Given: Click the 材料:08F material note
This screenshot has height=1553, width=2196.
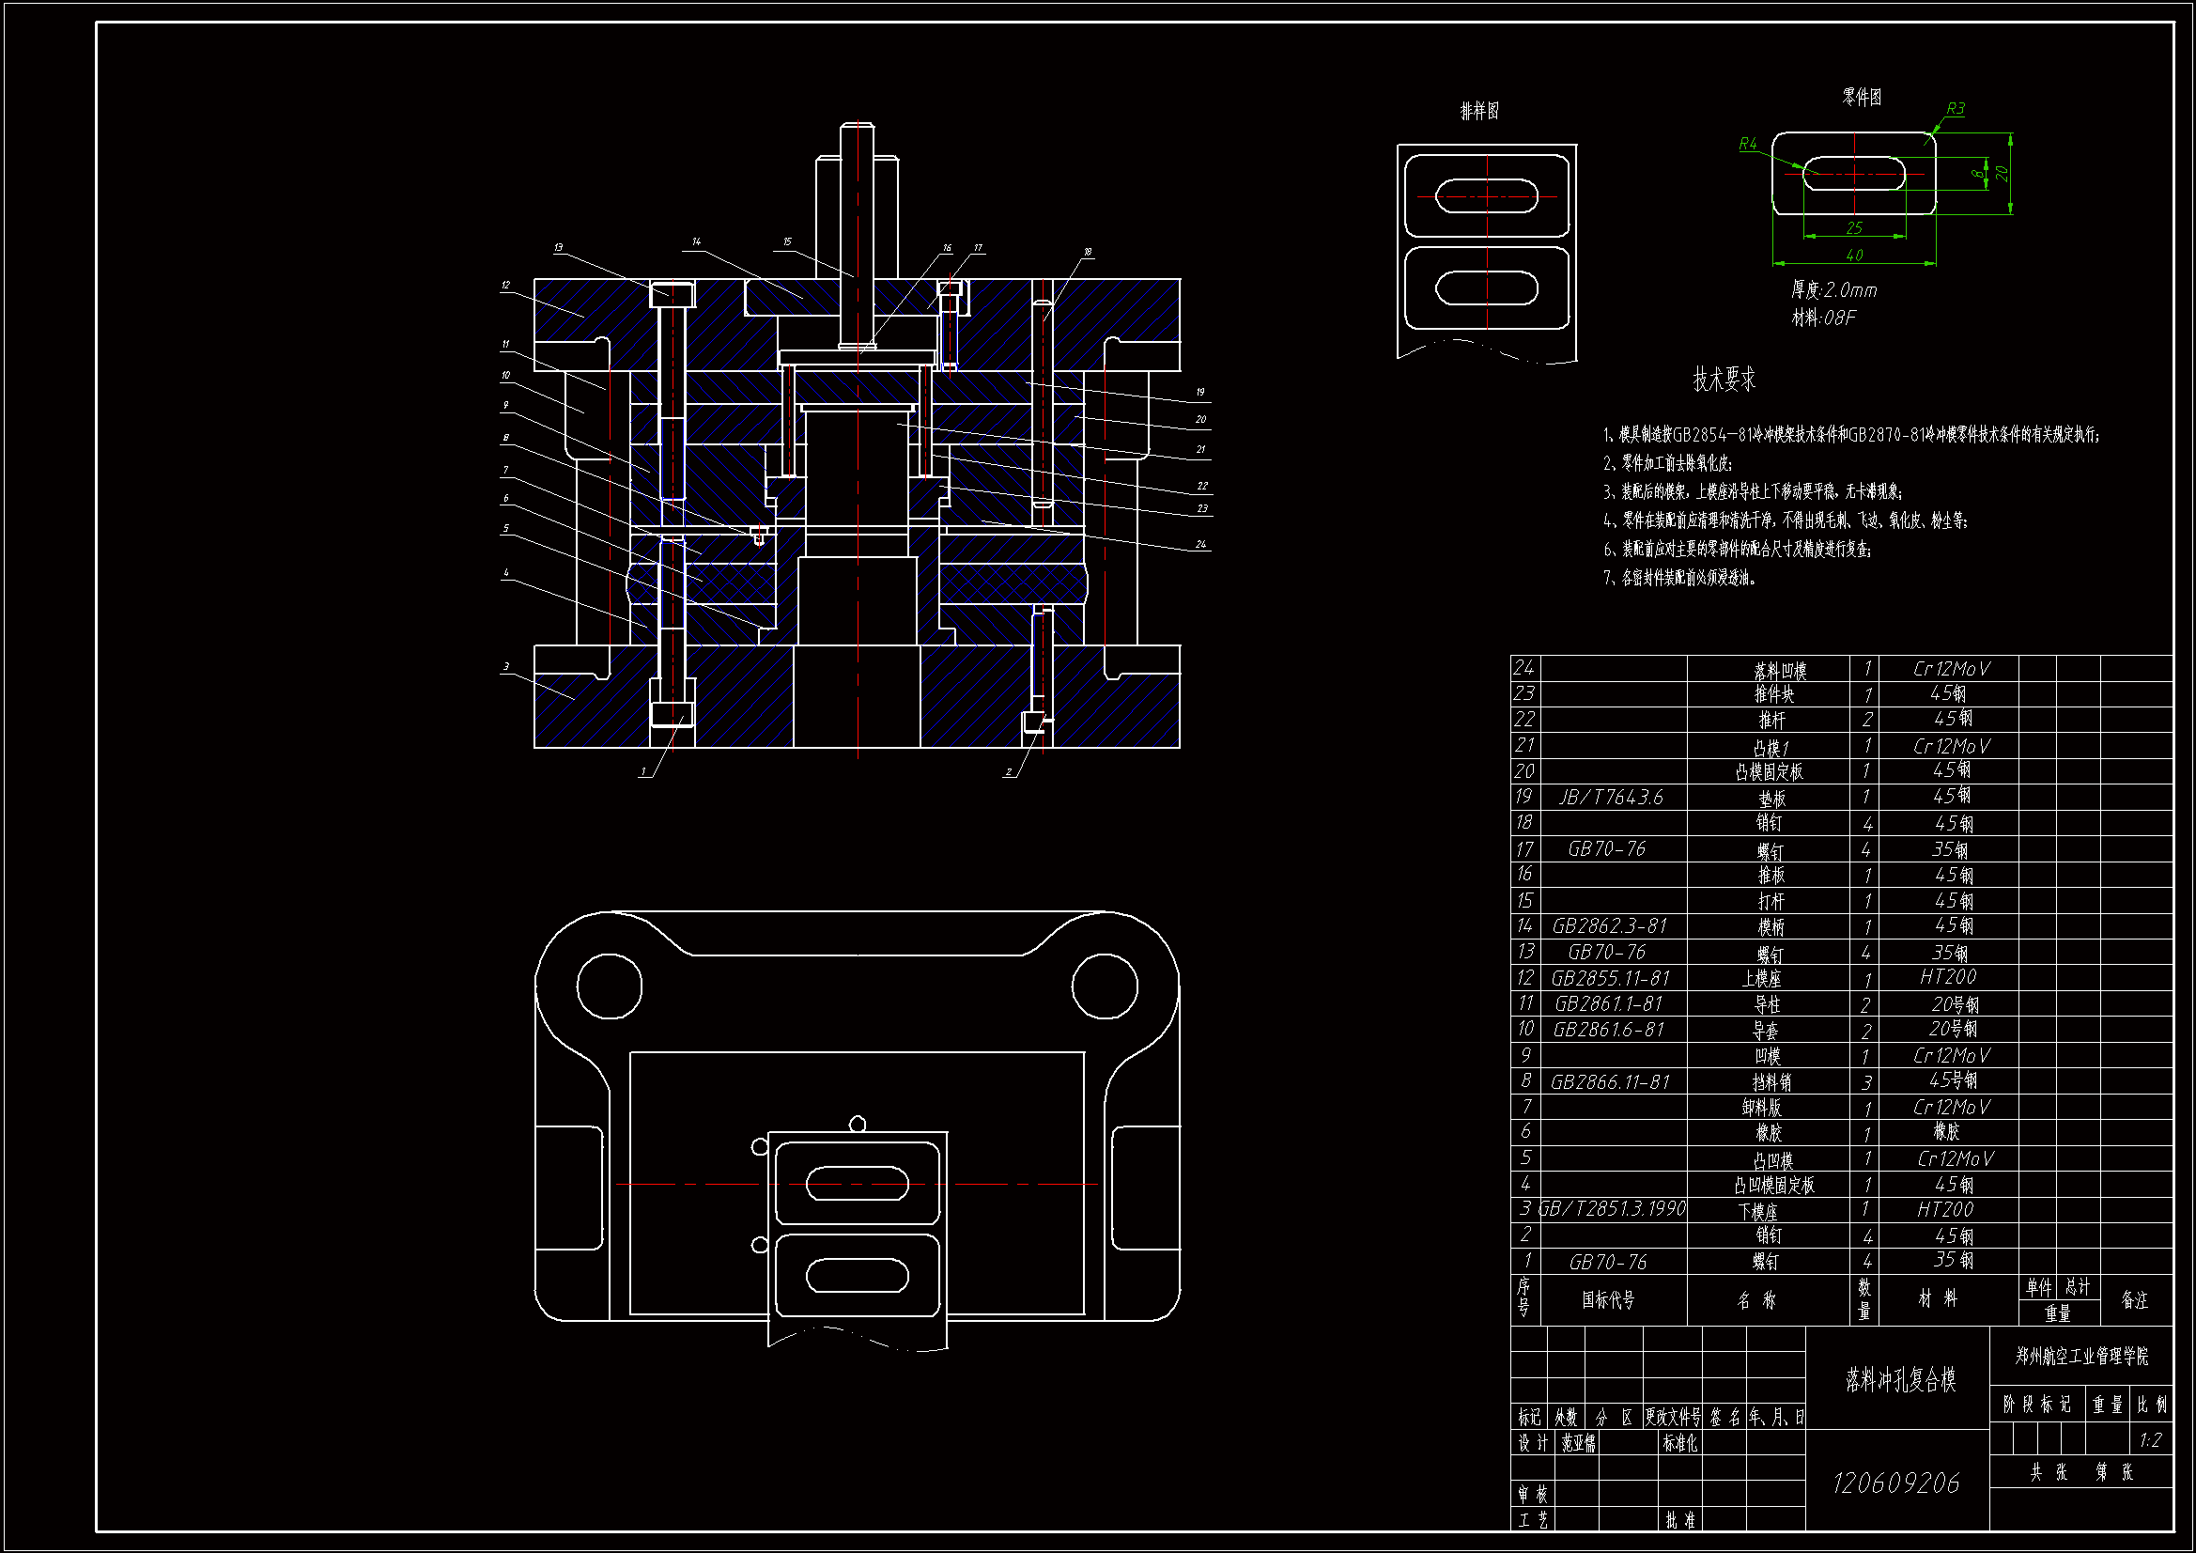Looking at the screenshot, I should pos(1823,318).
